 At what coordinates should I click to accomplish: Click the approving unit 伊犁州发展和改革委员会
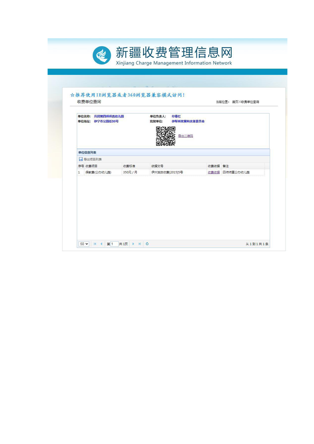coord(188,121)
